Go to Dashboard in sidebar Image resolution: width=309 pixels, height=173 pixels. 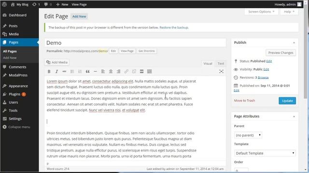(17, 15)
